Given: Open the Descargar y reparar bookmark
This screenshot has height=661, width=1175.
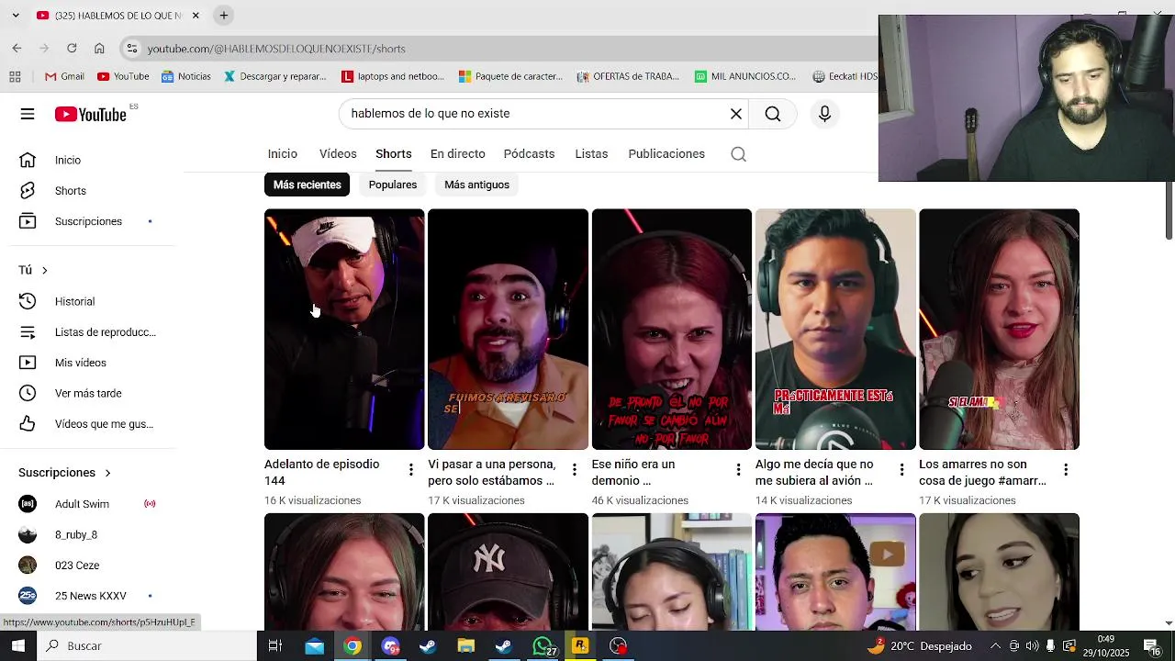Looking at the screenshot, I should point(275,76).
